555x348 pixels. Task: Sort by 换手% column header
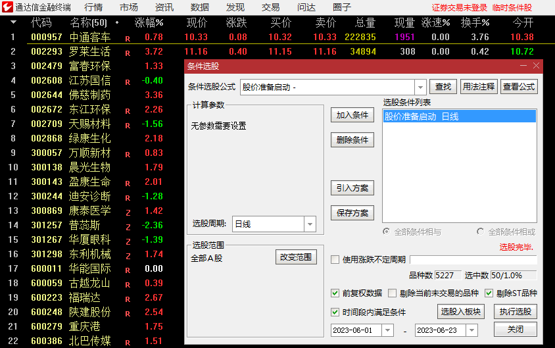[475, 23]
